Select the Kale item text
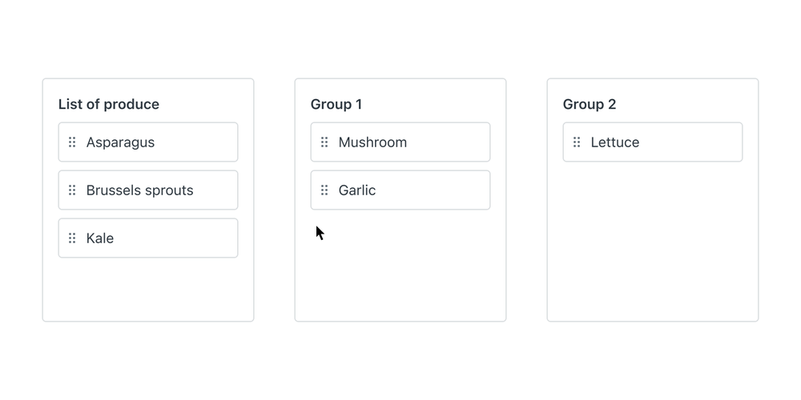 pos(100,238)
